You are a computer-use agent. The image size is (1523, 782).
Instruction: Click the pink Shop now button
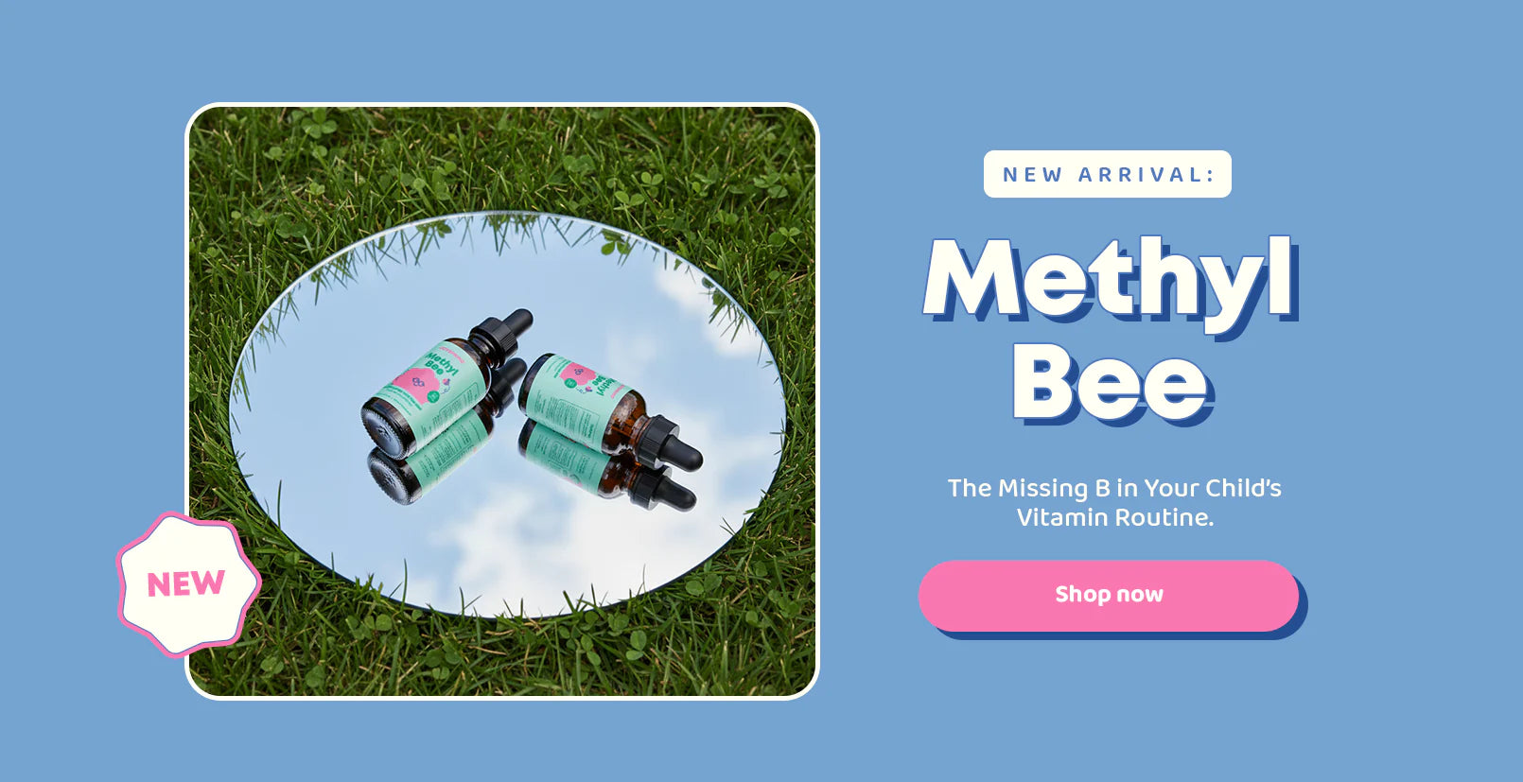coord(1109,595)
